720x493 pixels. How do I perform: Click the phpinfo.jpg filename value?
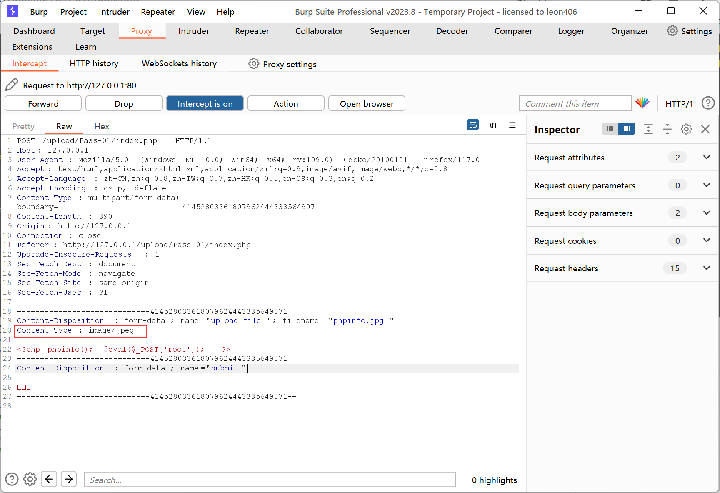pyautogui.click(x=358, y=320)
